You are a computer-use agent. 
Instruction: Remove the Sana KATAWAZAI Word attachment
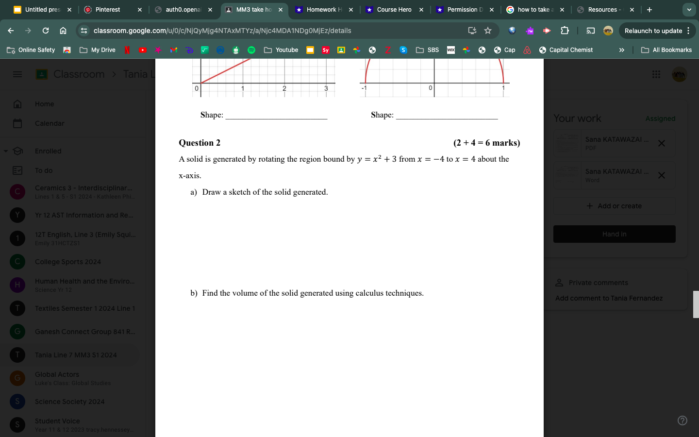[x=661, y=175]
